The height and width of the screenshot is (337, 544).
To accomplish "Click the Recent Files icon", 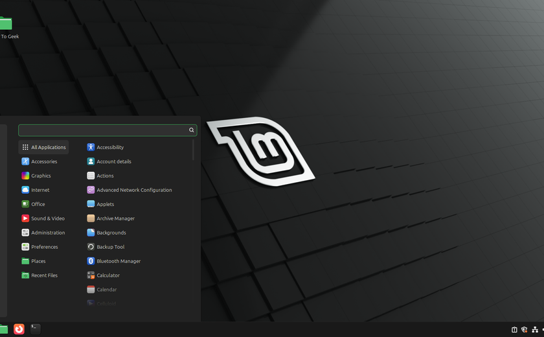I will click(25, 275).
